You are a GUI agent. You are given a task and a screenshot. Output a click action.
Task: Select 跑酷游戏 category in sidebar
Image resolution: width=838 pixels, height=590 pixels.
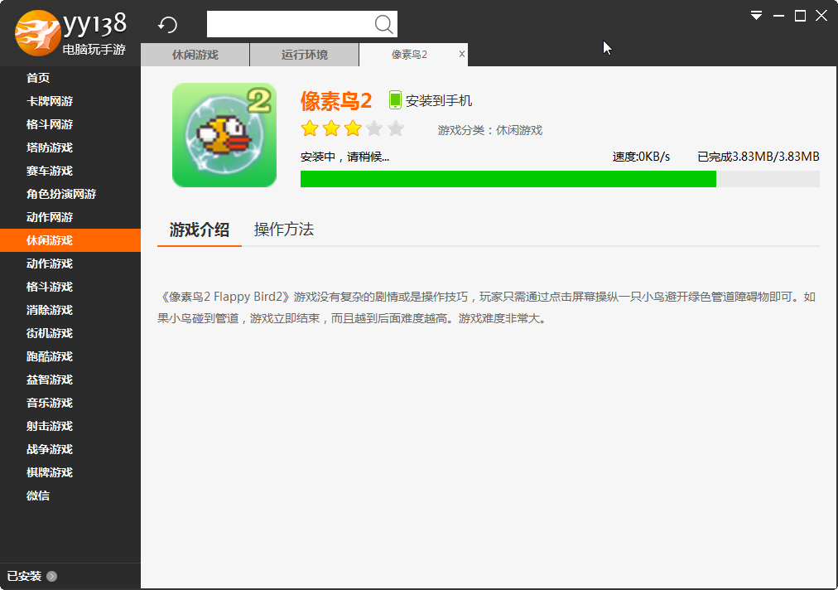click(50, 357)
